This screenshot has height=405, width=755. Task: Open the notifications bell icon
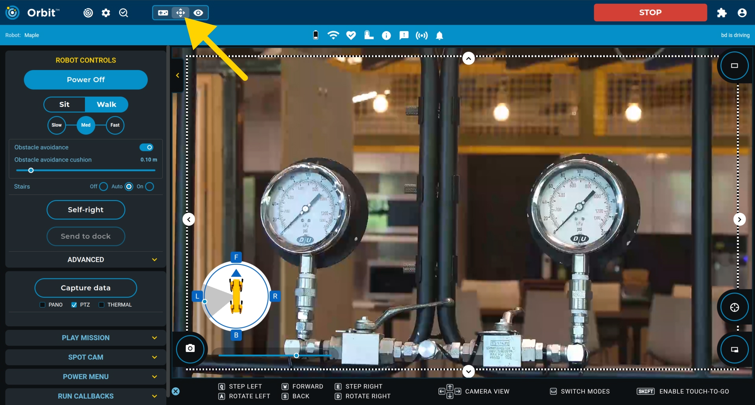point(439,36)
